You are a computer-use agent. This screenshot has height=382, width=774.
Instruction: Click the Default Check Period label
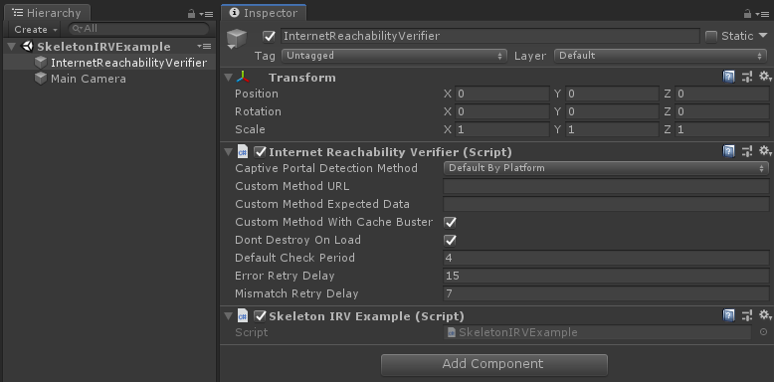[294, 258]
